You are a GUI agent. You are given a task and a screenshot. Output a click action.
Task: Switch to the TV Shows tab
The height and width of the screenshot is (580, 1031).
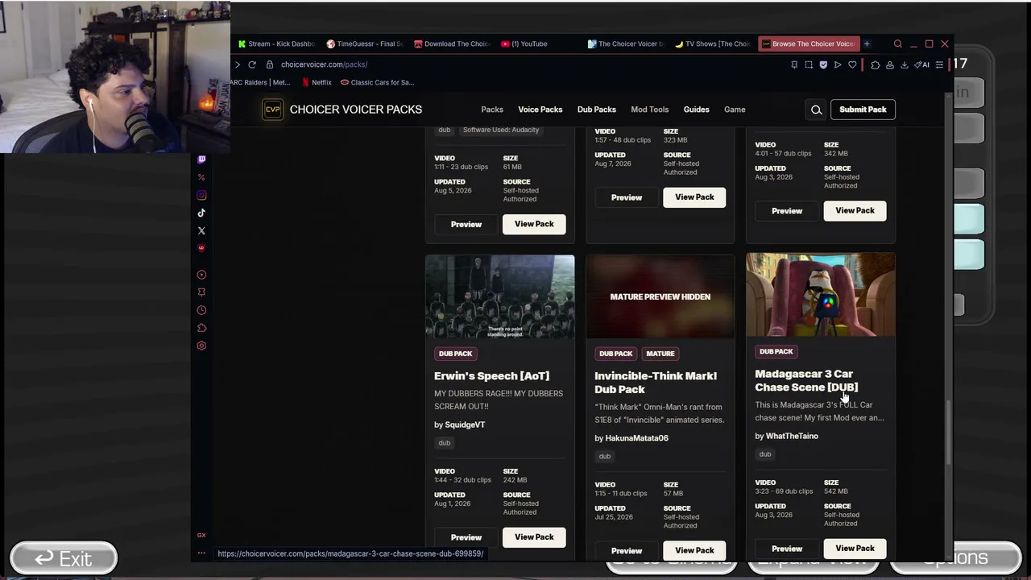click(713, 43)
